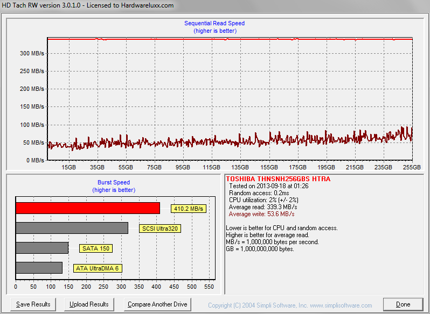Click the red read speed line in graph

pyautogui.click(x=230, y=39)
